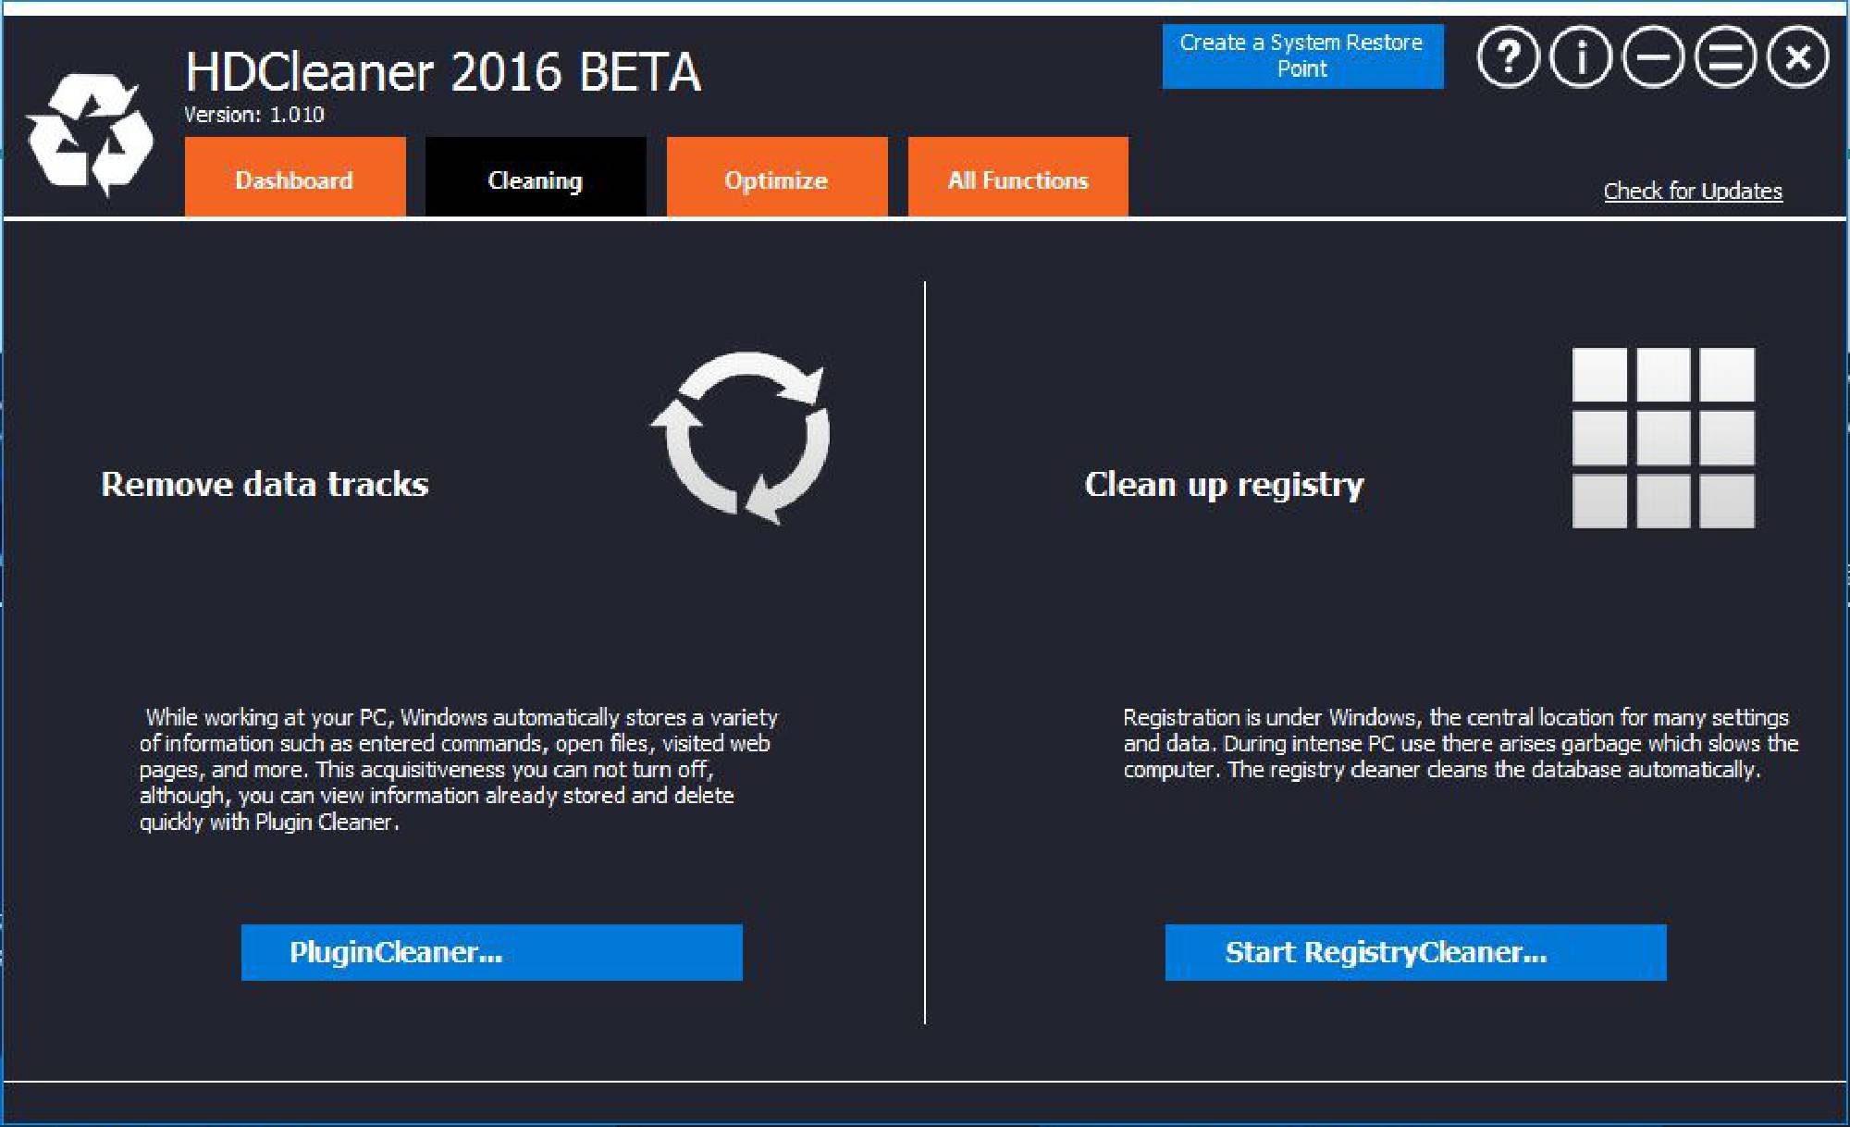The height and width of the screenshot is (1127, 1850).
Task: Start RegistryCleaner button
Action: 1415,952
